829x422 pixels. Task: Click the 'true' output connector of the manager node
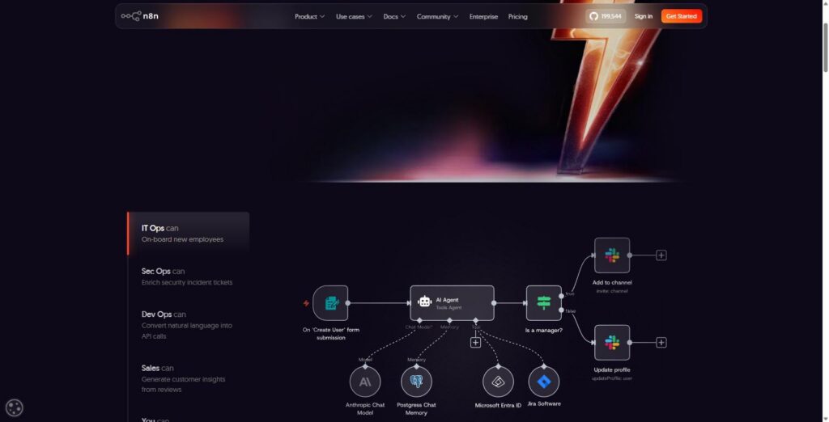561,296
